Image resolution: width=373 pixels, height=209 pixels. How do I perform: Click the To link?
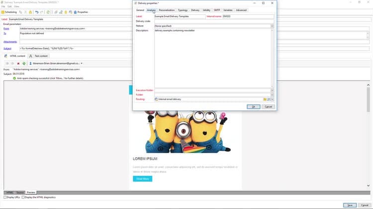(4, 33)
